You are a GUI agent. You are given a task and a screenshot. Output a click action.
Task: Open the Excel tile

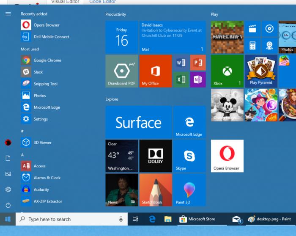point(181,79)
